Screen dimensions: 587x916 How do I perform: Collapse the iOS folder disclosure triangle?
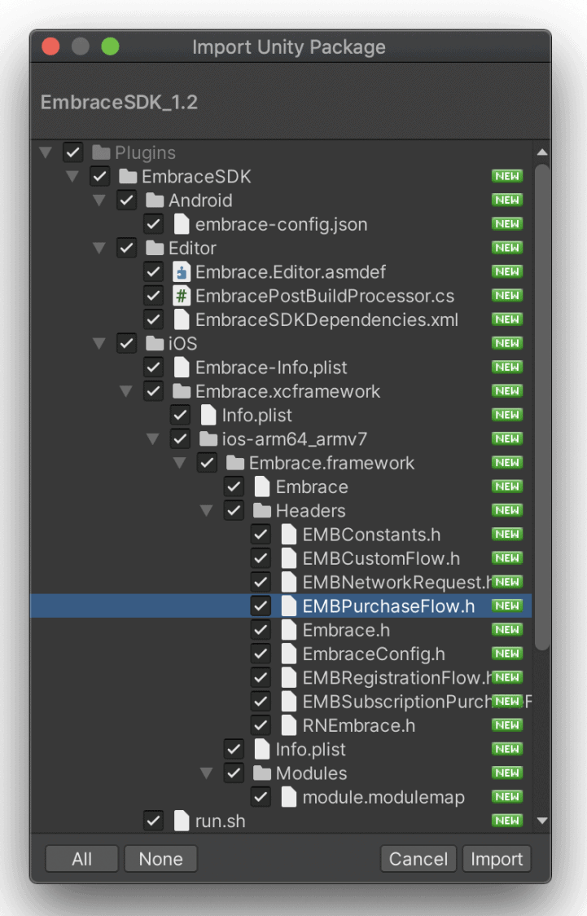pyautogui.click(x=100, y=343)
